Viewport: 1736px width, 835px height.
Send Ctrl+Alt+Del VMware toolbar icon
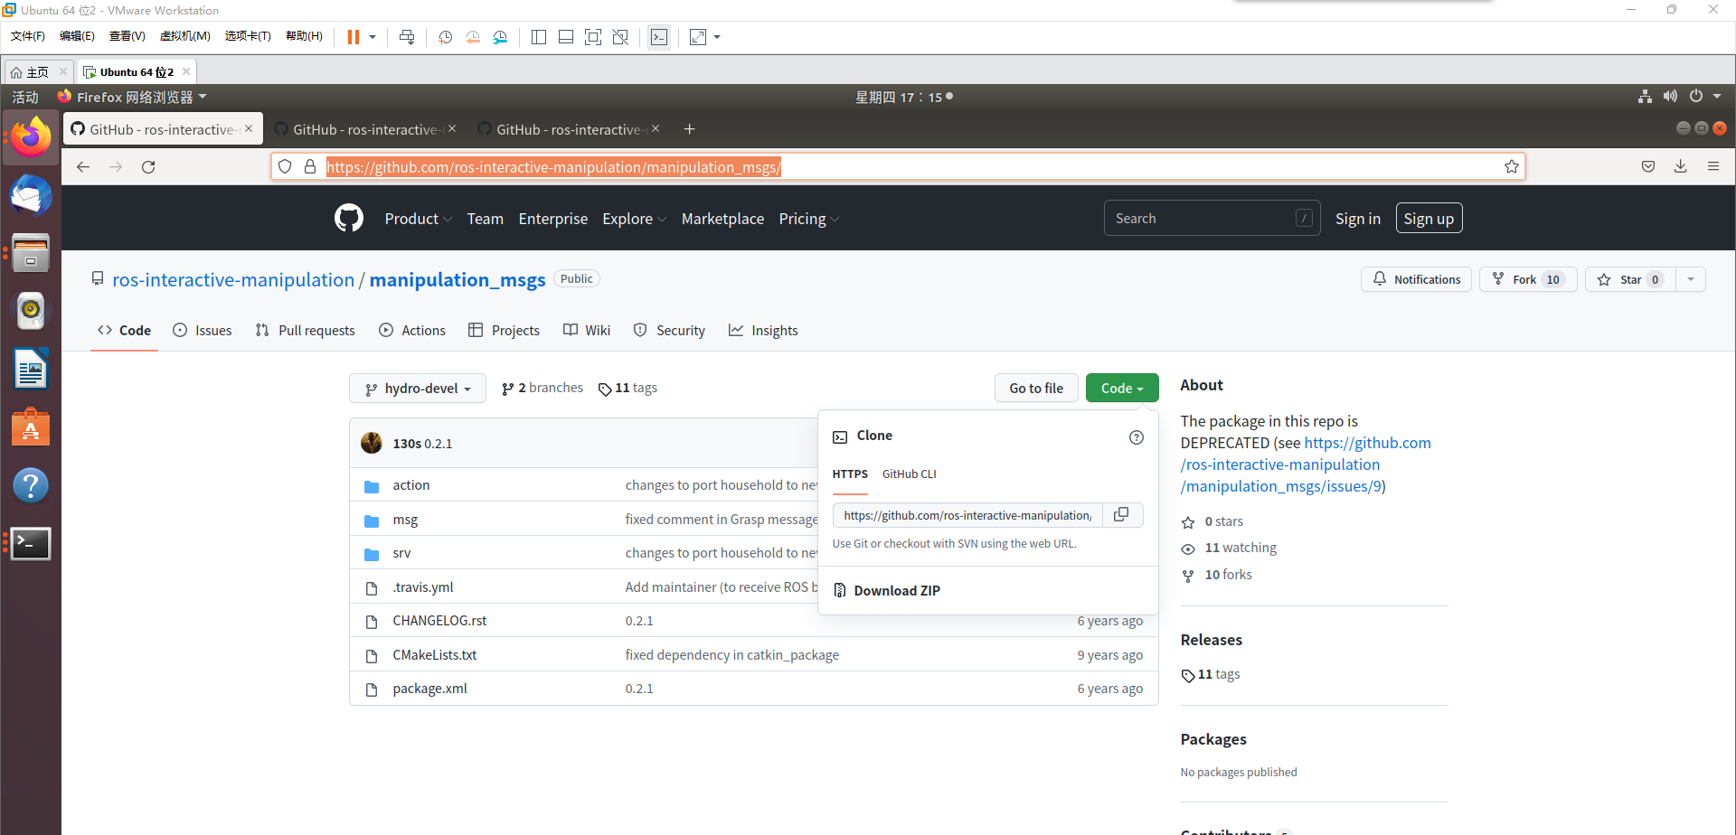click(407, 37)
